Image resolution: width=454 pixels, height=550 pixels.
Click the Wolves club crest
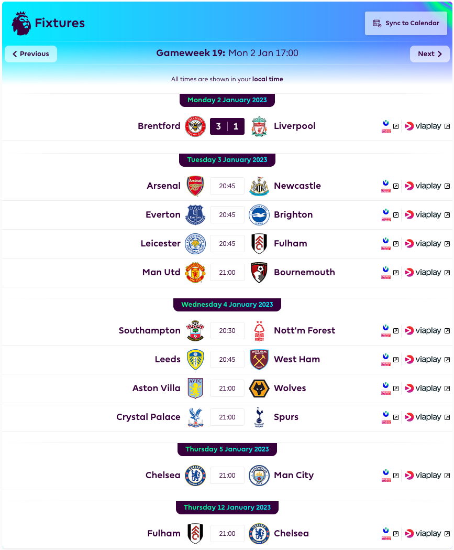pyautogui.click(x=259, y=389)
